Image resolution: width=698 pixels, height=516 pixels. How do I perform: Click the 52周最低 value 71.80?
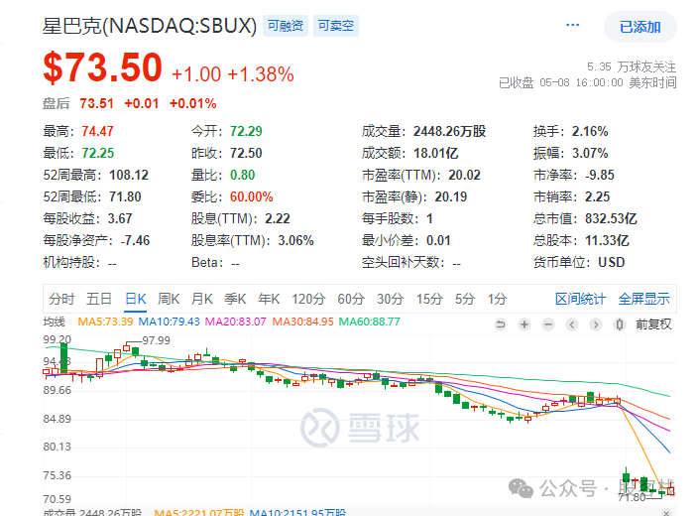tap(125, 196)
